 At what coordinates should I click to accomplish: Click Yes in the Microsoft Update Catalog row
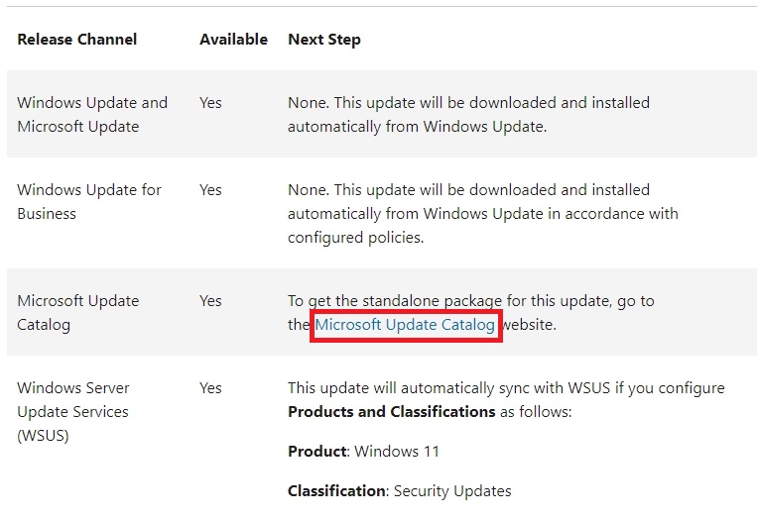point(210,300)
